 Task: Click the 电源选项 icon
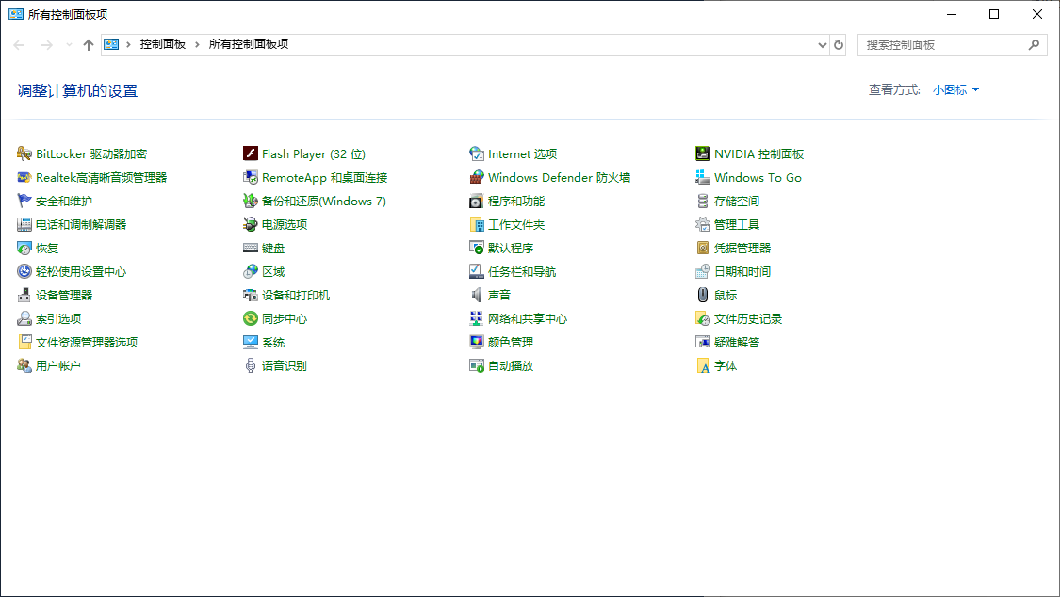pyautogui.click(x=250, y=225)
